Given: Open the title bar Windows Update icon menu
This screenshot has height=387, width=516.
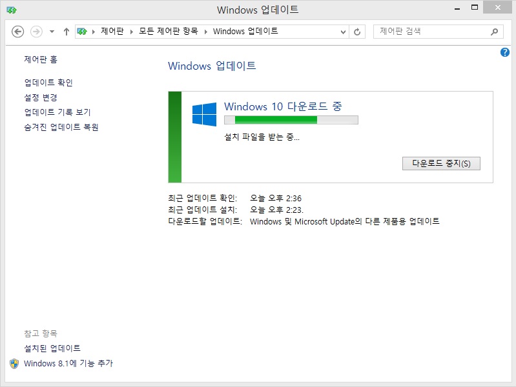Looking at the screenshot, I should (11, 10).
